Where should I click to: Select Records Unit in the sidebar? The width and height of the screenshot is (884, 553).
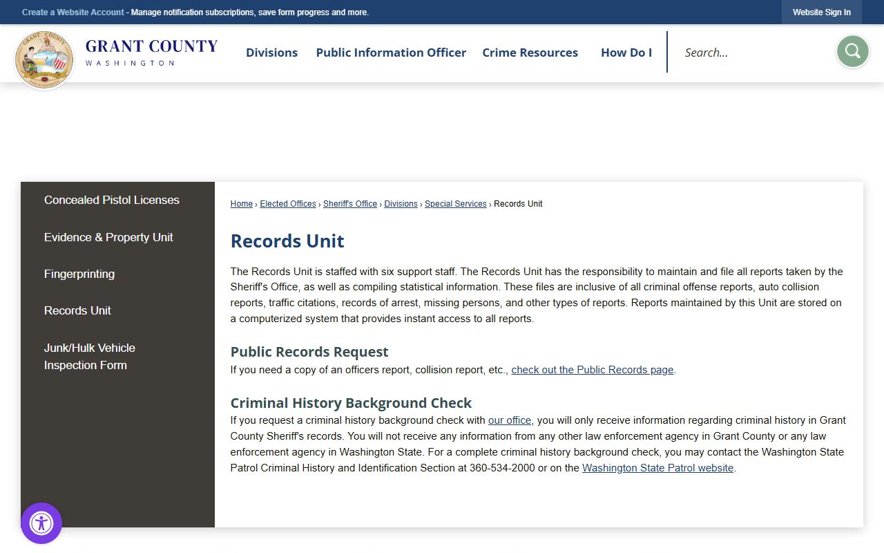coord(77,310)
